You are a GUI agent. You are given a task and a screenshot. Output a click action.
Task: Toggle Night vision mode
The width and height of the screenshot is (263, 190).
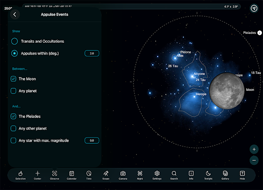140,175
